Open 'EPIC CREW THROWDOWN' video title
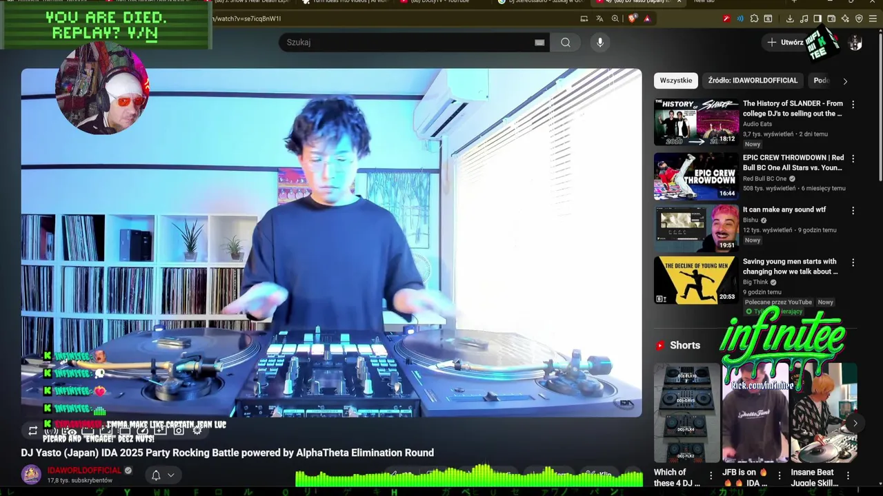The width and height of the screenshot is (883, 496). tap(793, 163)
